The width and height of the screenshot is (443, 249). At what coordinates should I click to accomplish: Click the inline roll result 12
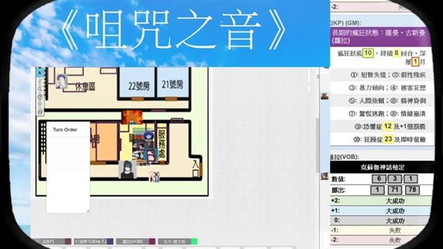click(388, 126)
